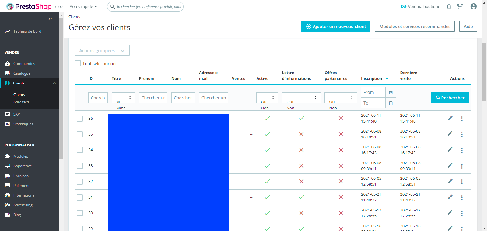487x231 pixels.
Task: Click the pencil edit icon for customer 36
Action: point(450,118)
